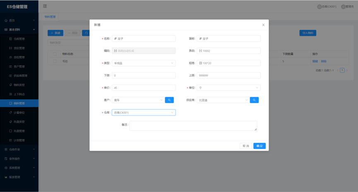
Task: Click the search icon beside 客户 field
Action: pos(169,100)
